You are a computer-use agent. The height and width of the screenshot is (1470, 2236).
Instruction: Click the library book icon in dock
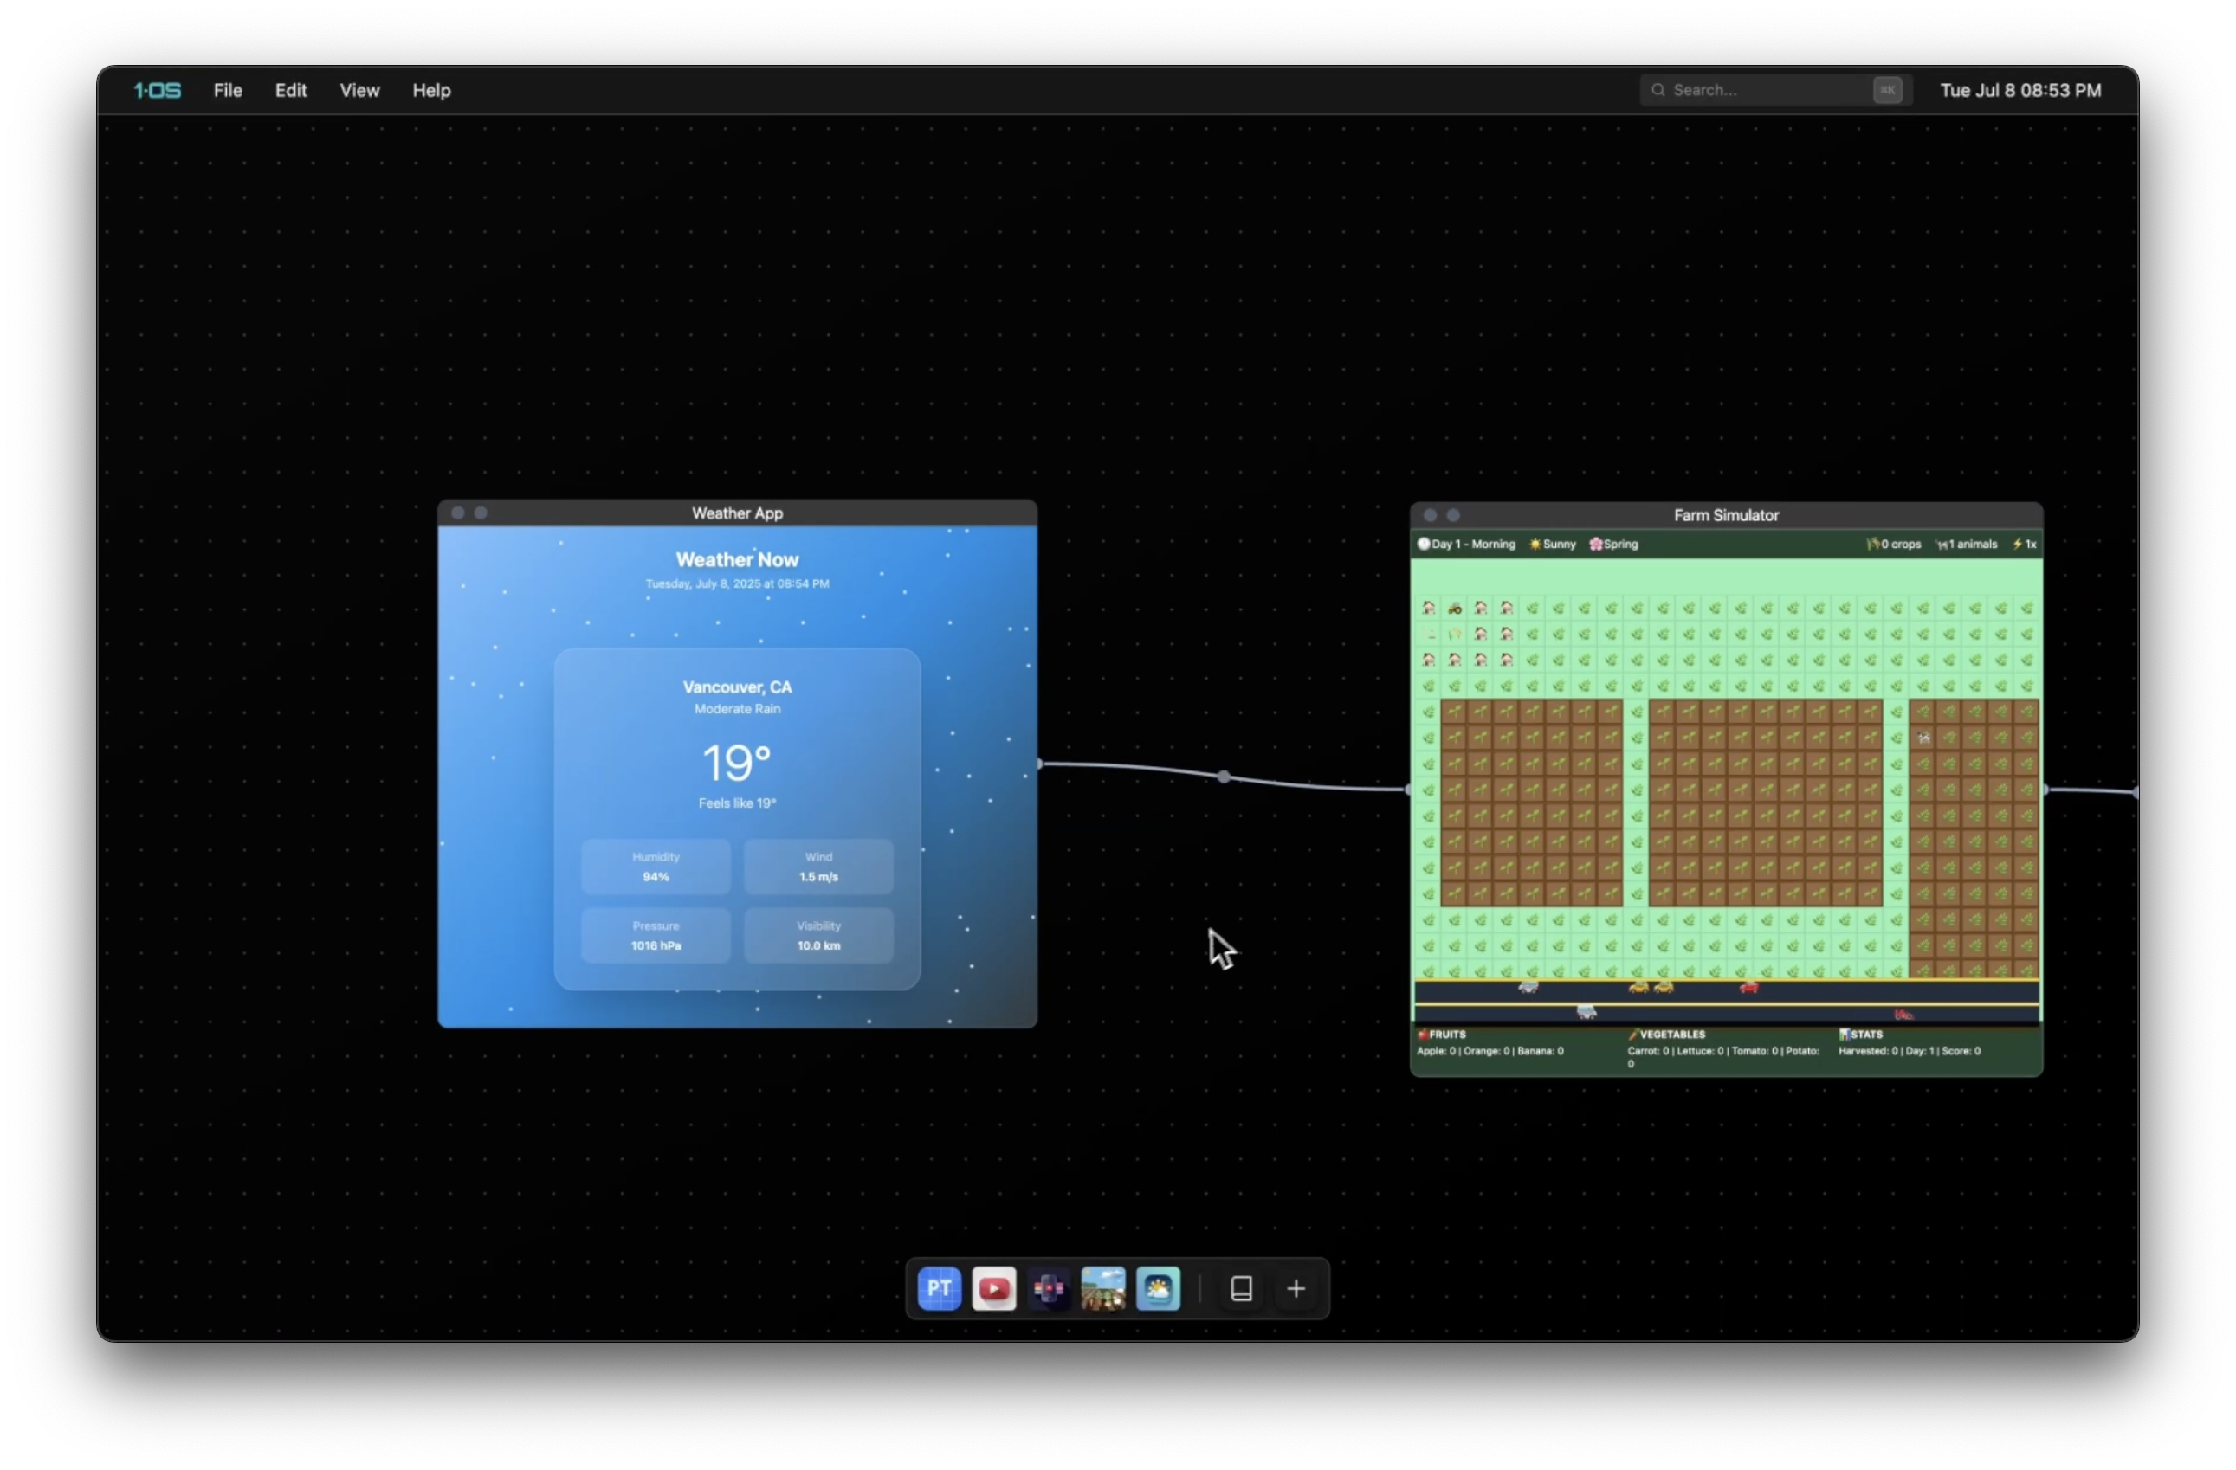click(x=1241, y=1289)
